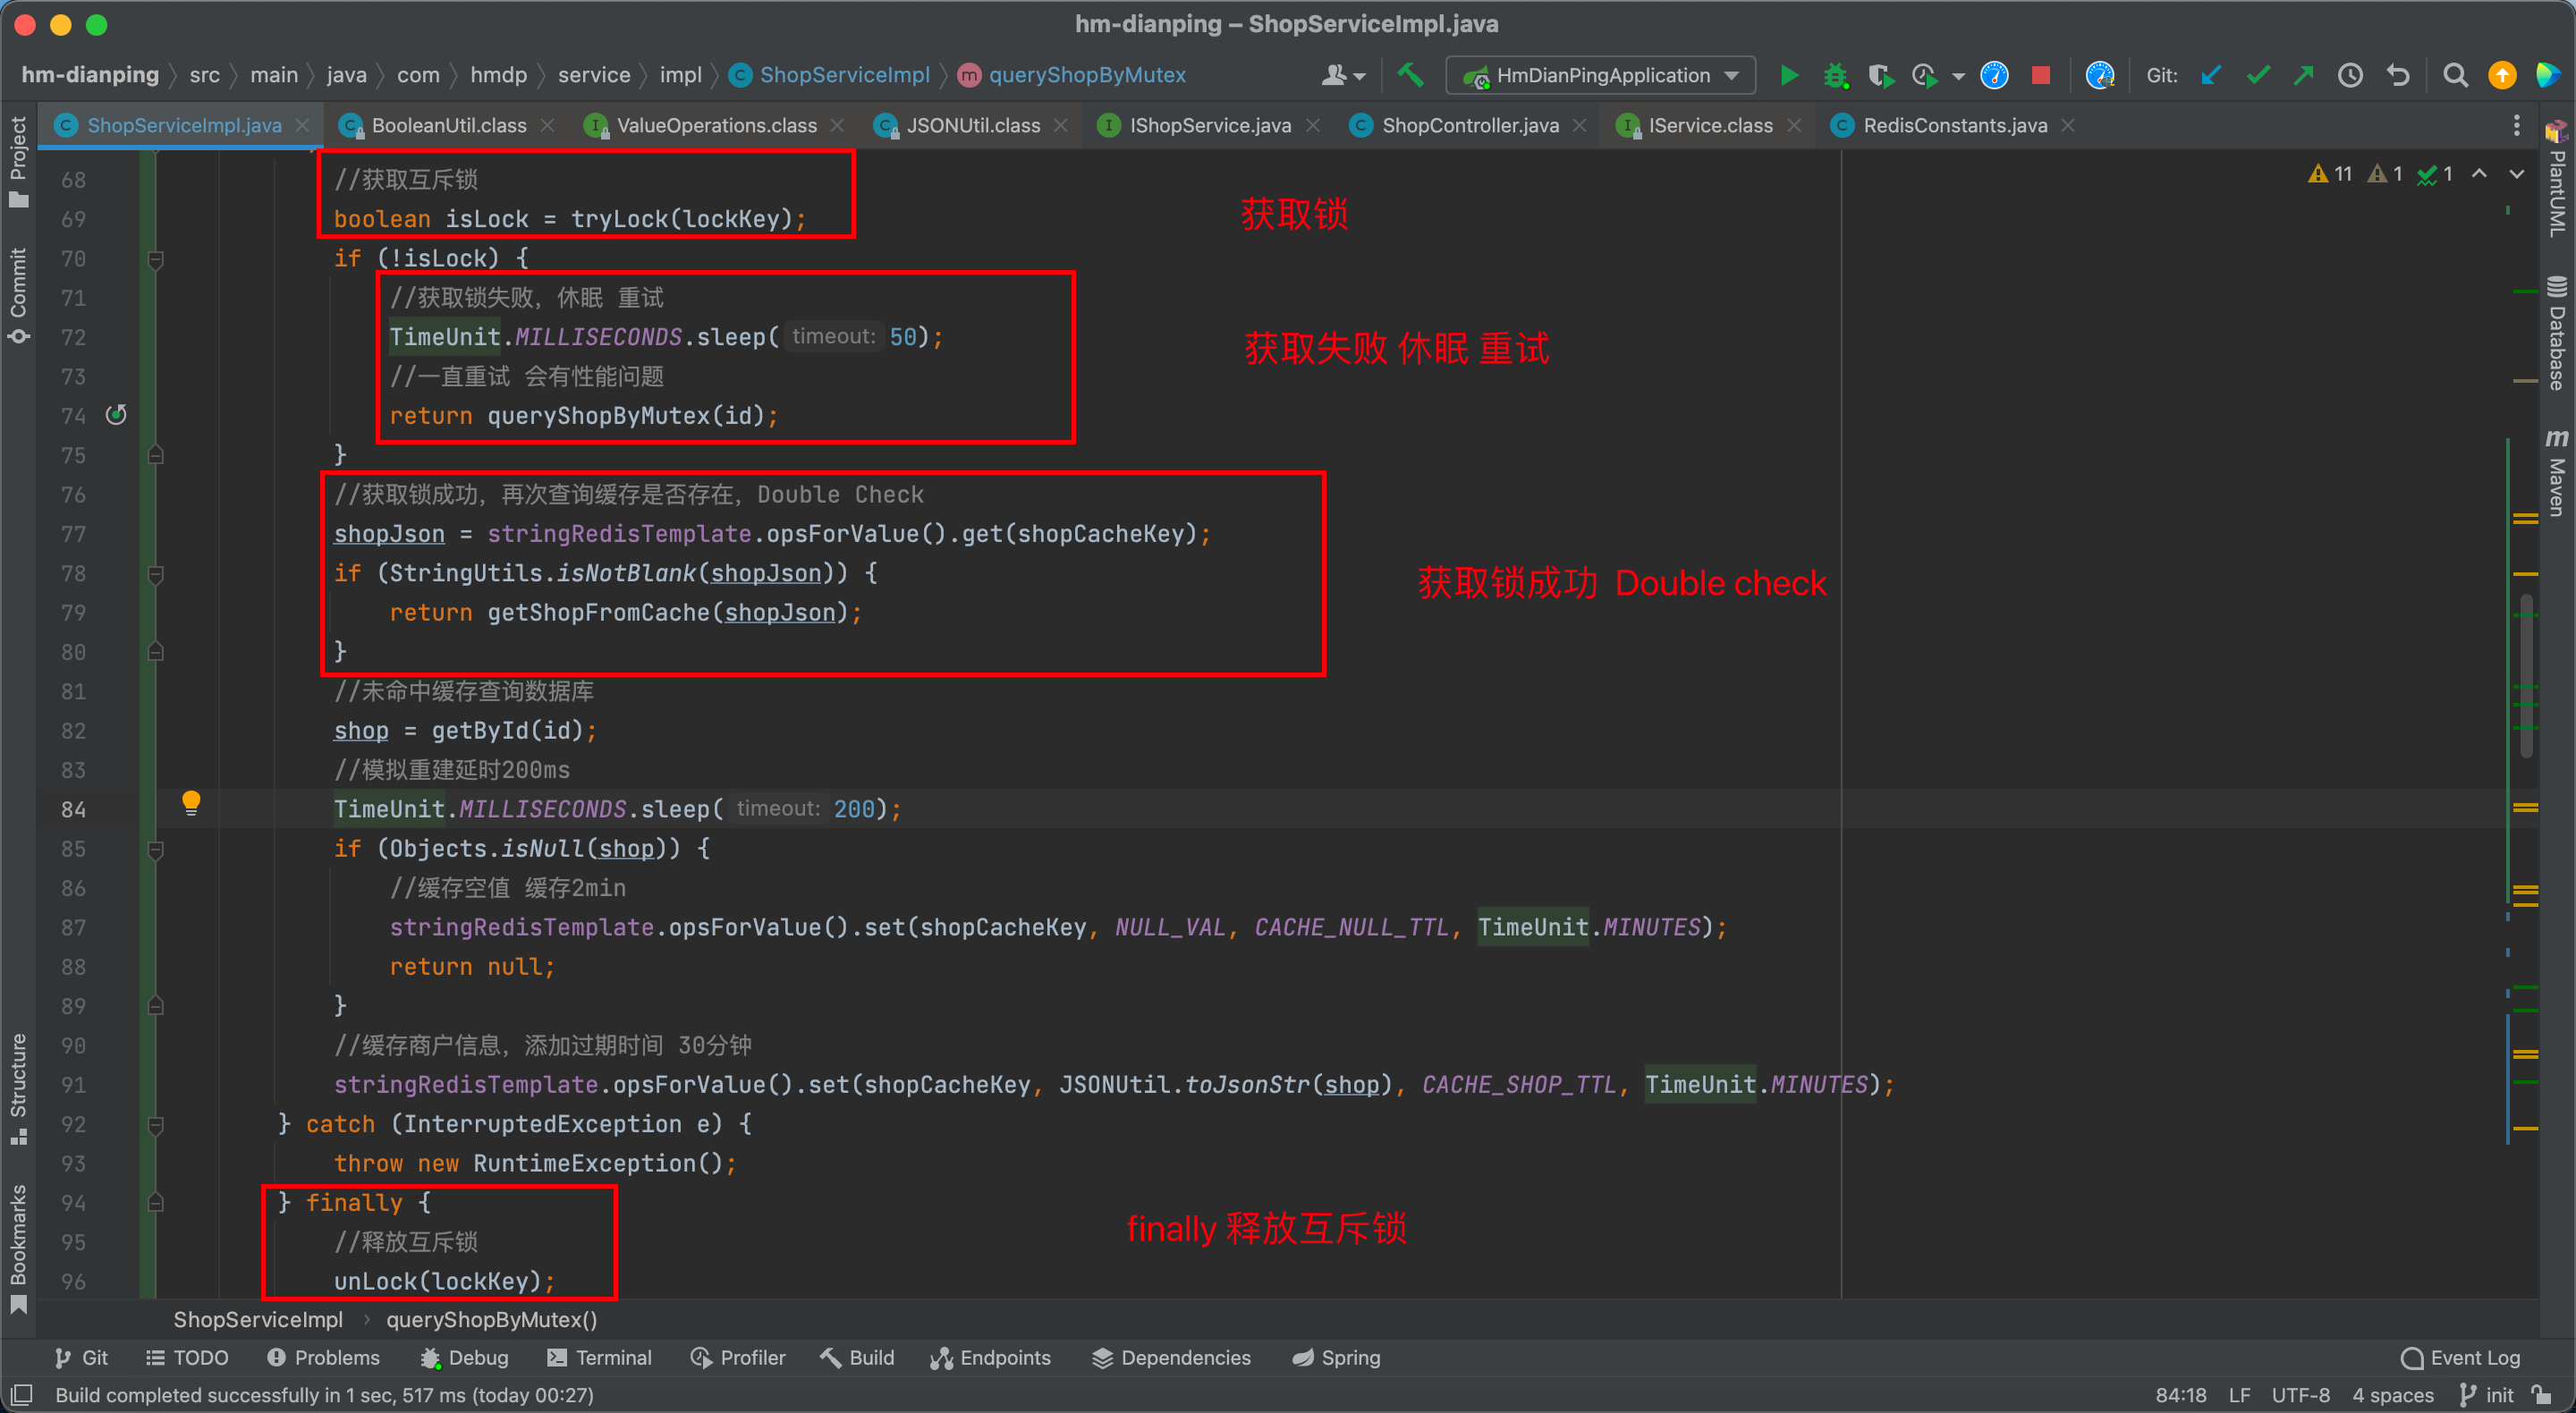Collapse the if block at line 85
2576x1413 pixels.
(156, 850)
